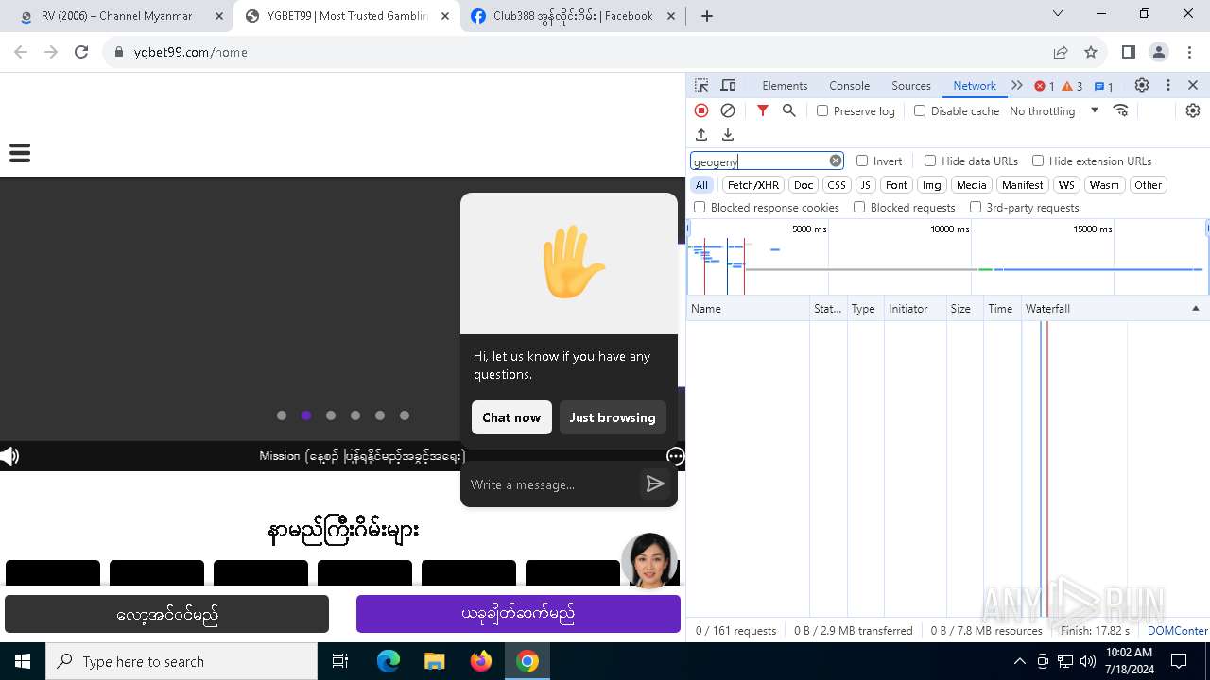Screen dimensions: 1210x680
Task: Select last carousel dot indicator
Action: click(x=405, y=416)
